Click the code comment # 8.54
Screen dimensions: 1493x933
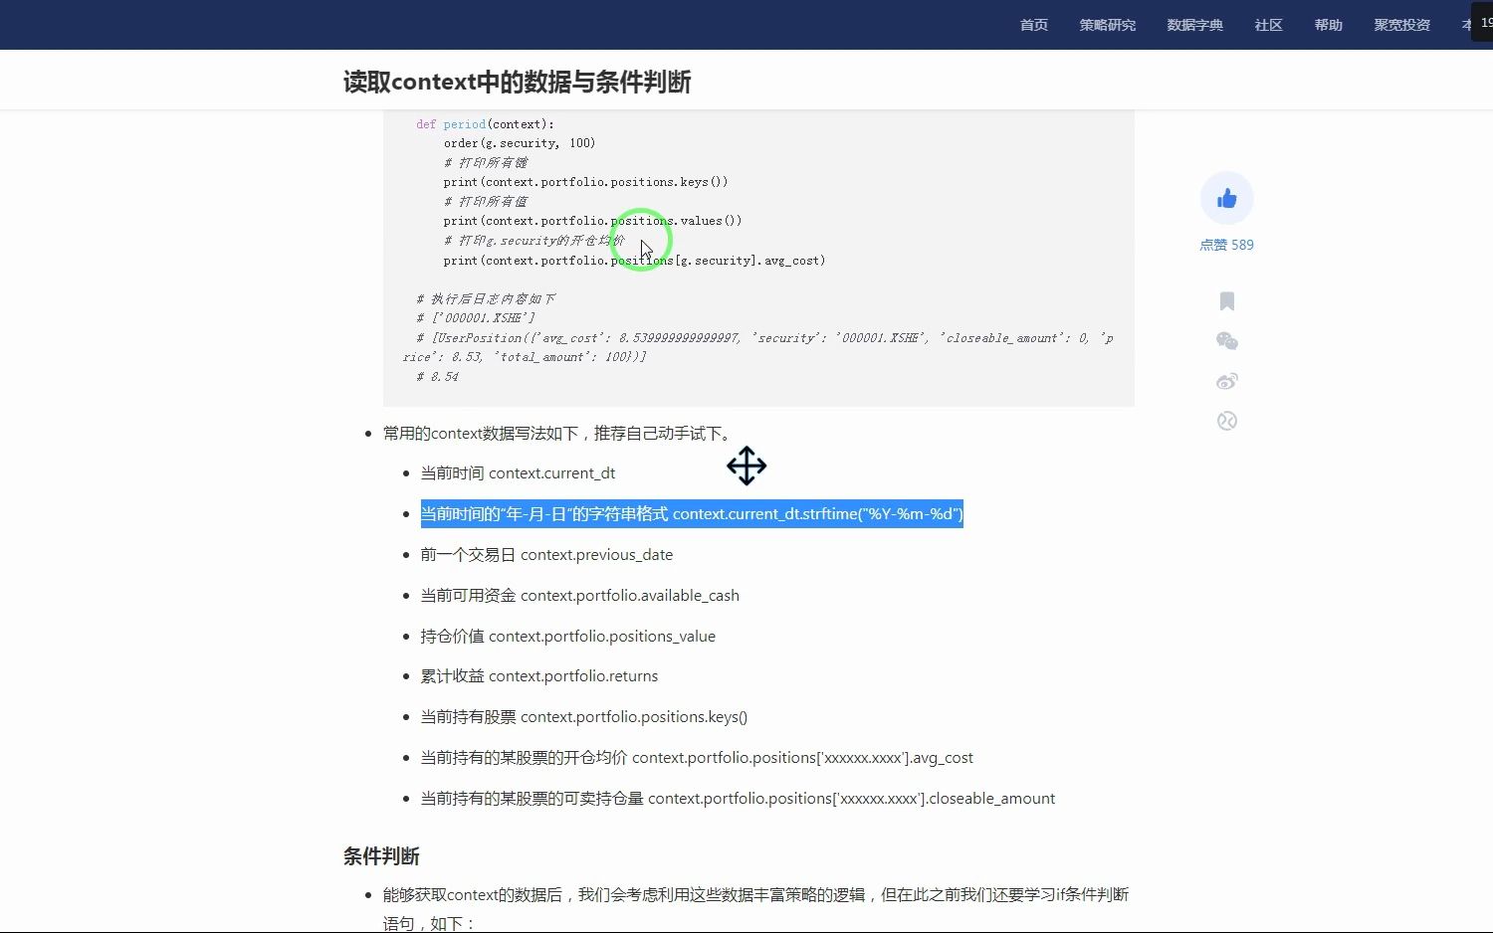pyautogui.click(x=437, y=377)
